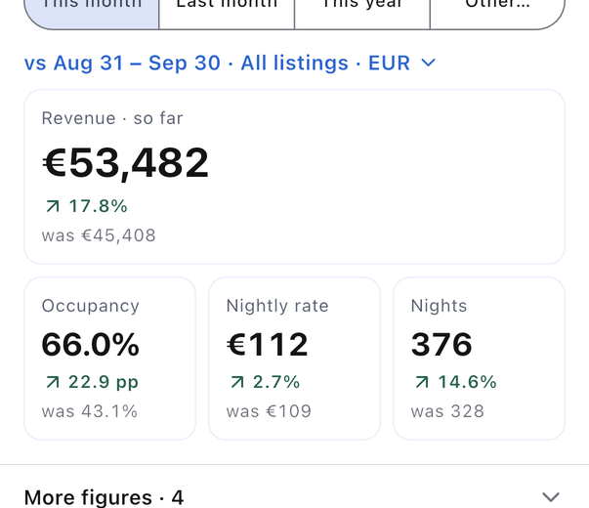Image resolution: width=589 pixels, height=508 pixels.
Task: Switch to the Last month tab
Action: pyautogui.click(x=227, y=12)
